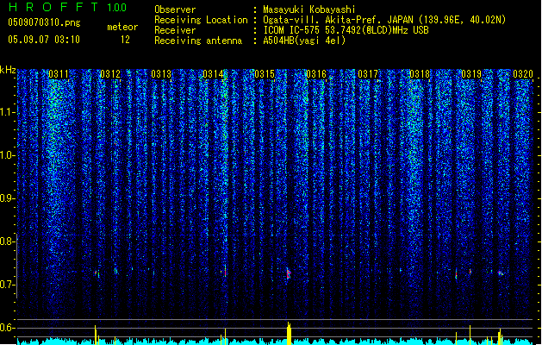Screen dimensions: 542x345
Task: Click the timestamp 05.09.07 03:10
Action: [x=44, y=40]
